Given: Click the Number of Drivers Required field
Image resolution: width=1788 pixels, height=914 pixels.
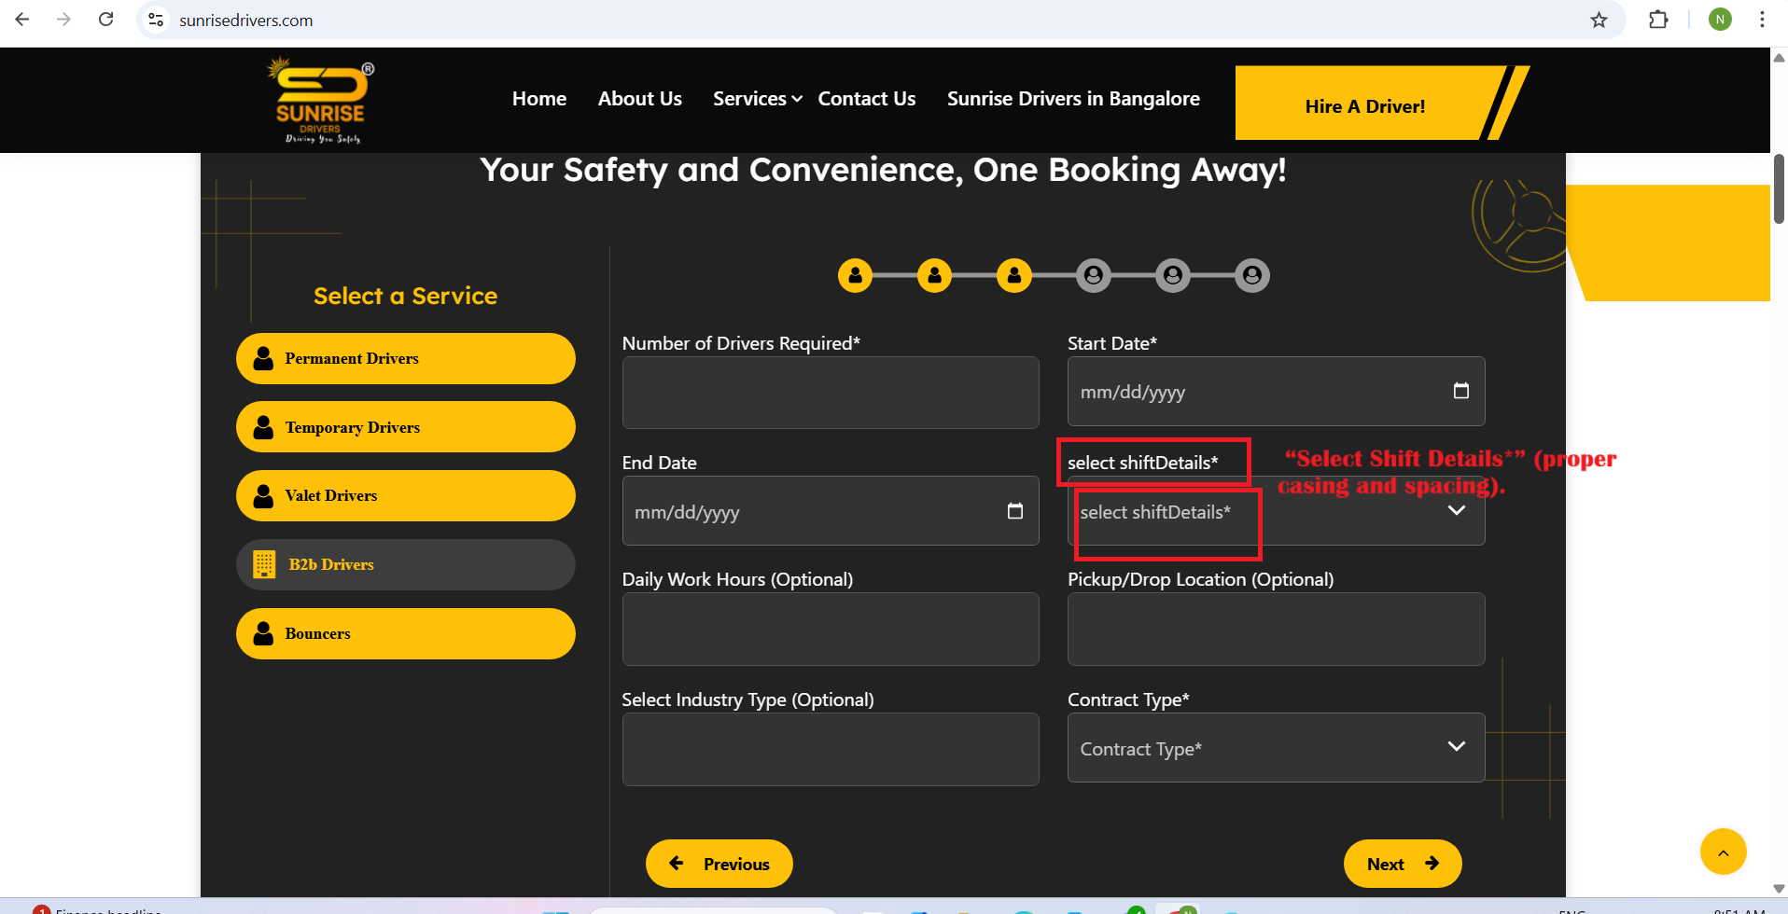Looking at the screenshot, I should coord(830,393).
